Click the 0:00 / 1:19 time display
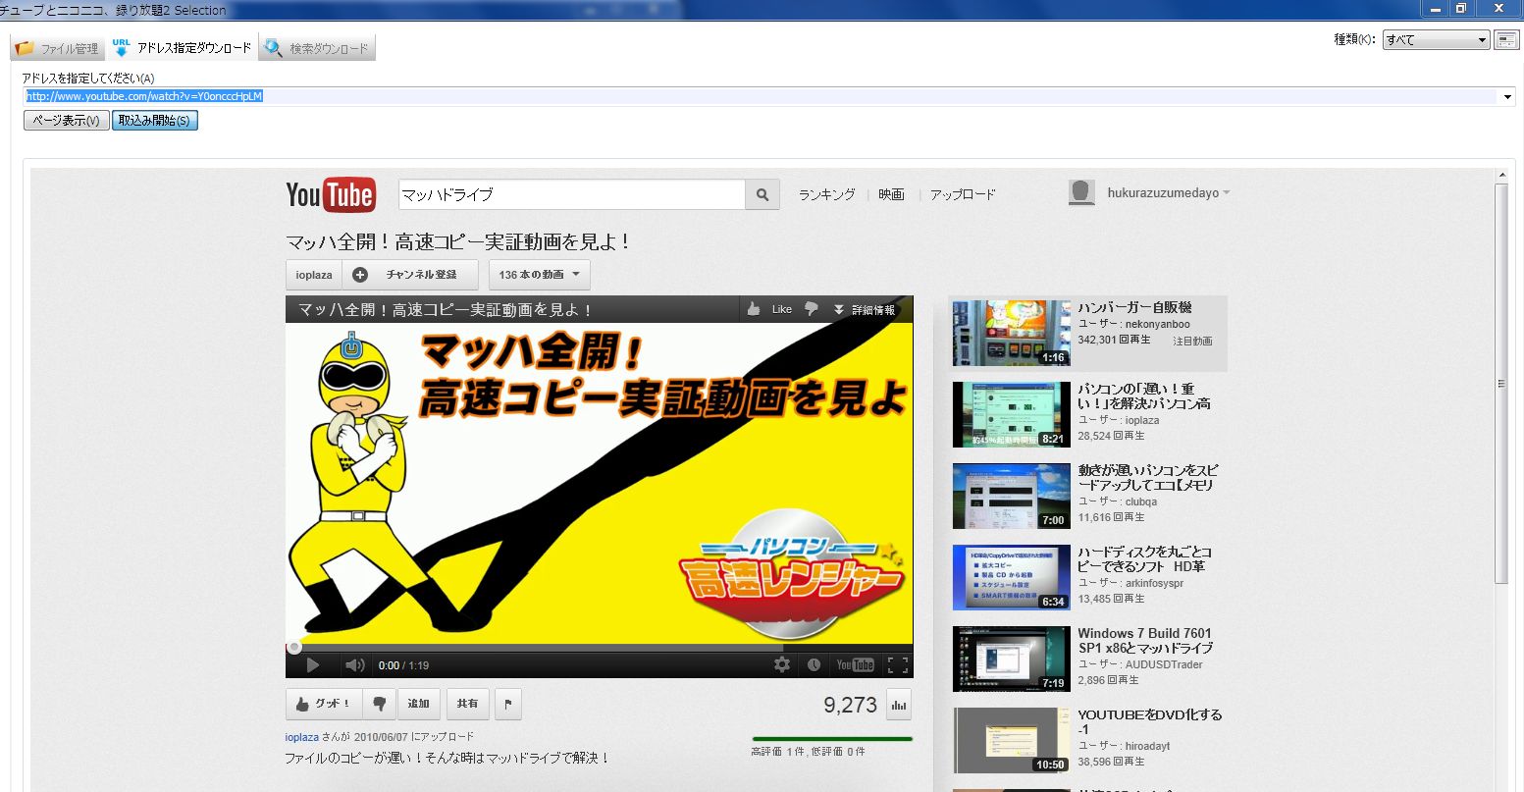This screenshot has height=792, width=1524. point(404,665)
